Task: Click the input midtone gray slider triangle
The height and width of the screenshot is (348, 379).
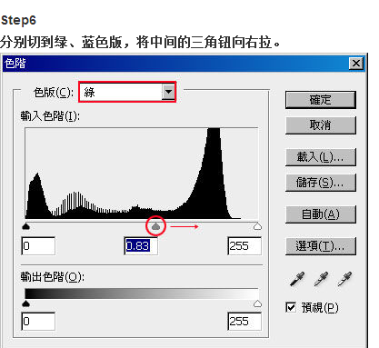Action: coord(155,226)
